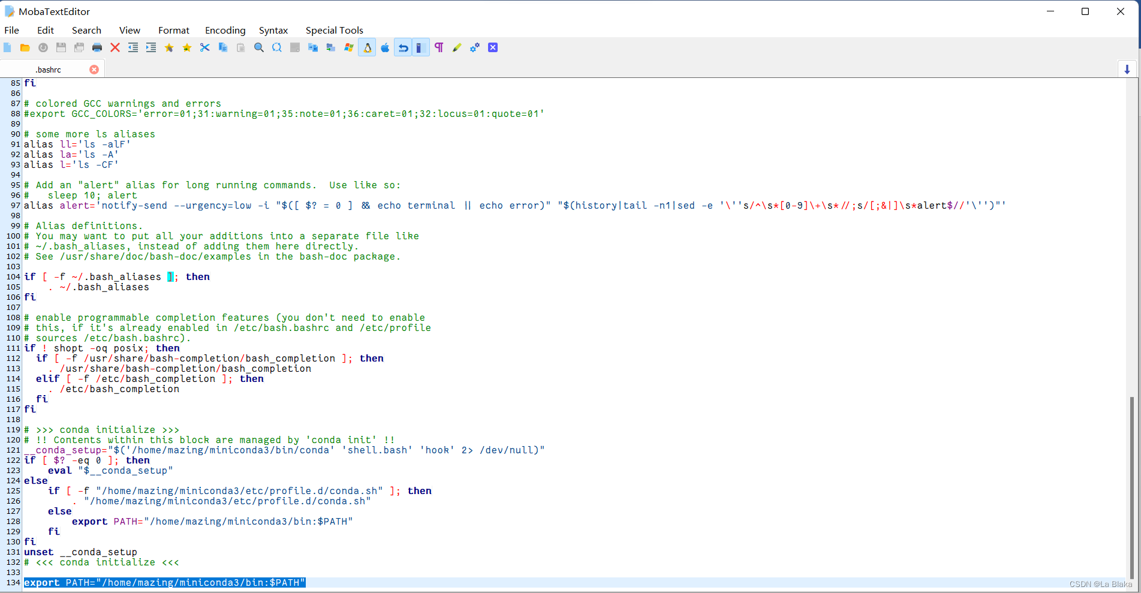Open the Syntax menu

(x=273, y=30)
